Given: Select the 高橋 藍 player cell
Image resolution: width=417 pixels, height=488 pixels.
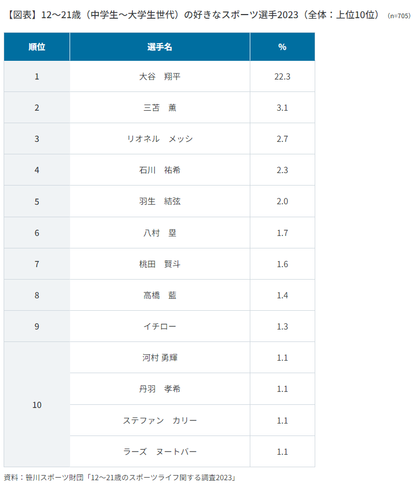Looking at the screenshot, I should tap(160, 295).
